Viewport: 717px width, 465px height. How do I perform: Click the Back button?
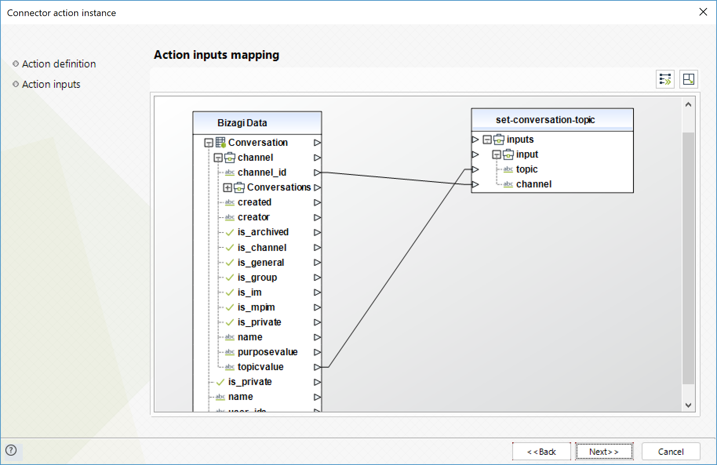(x=541, y=452)
